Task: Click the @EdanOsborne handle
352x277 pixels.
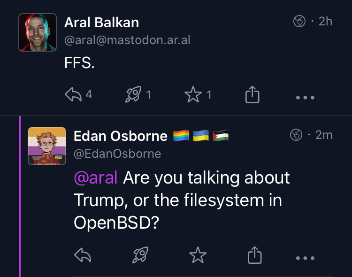Action: 117,154
